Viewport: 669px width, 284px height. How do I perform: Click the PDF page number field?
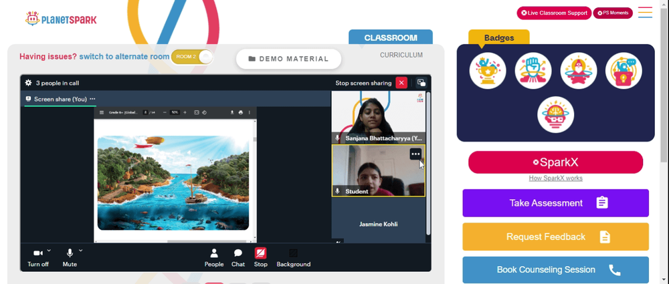[145, 112]
